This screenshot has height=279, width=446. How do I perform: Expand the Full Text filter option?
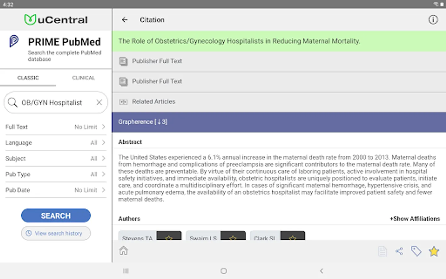pyautogui.click(x=56, y=127)
